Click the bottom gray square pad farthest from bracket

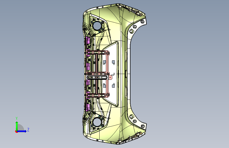tap(113, 86)
